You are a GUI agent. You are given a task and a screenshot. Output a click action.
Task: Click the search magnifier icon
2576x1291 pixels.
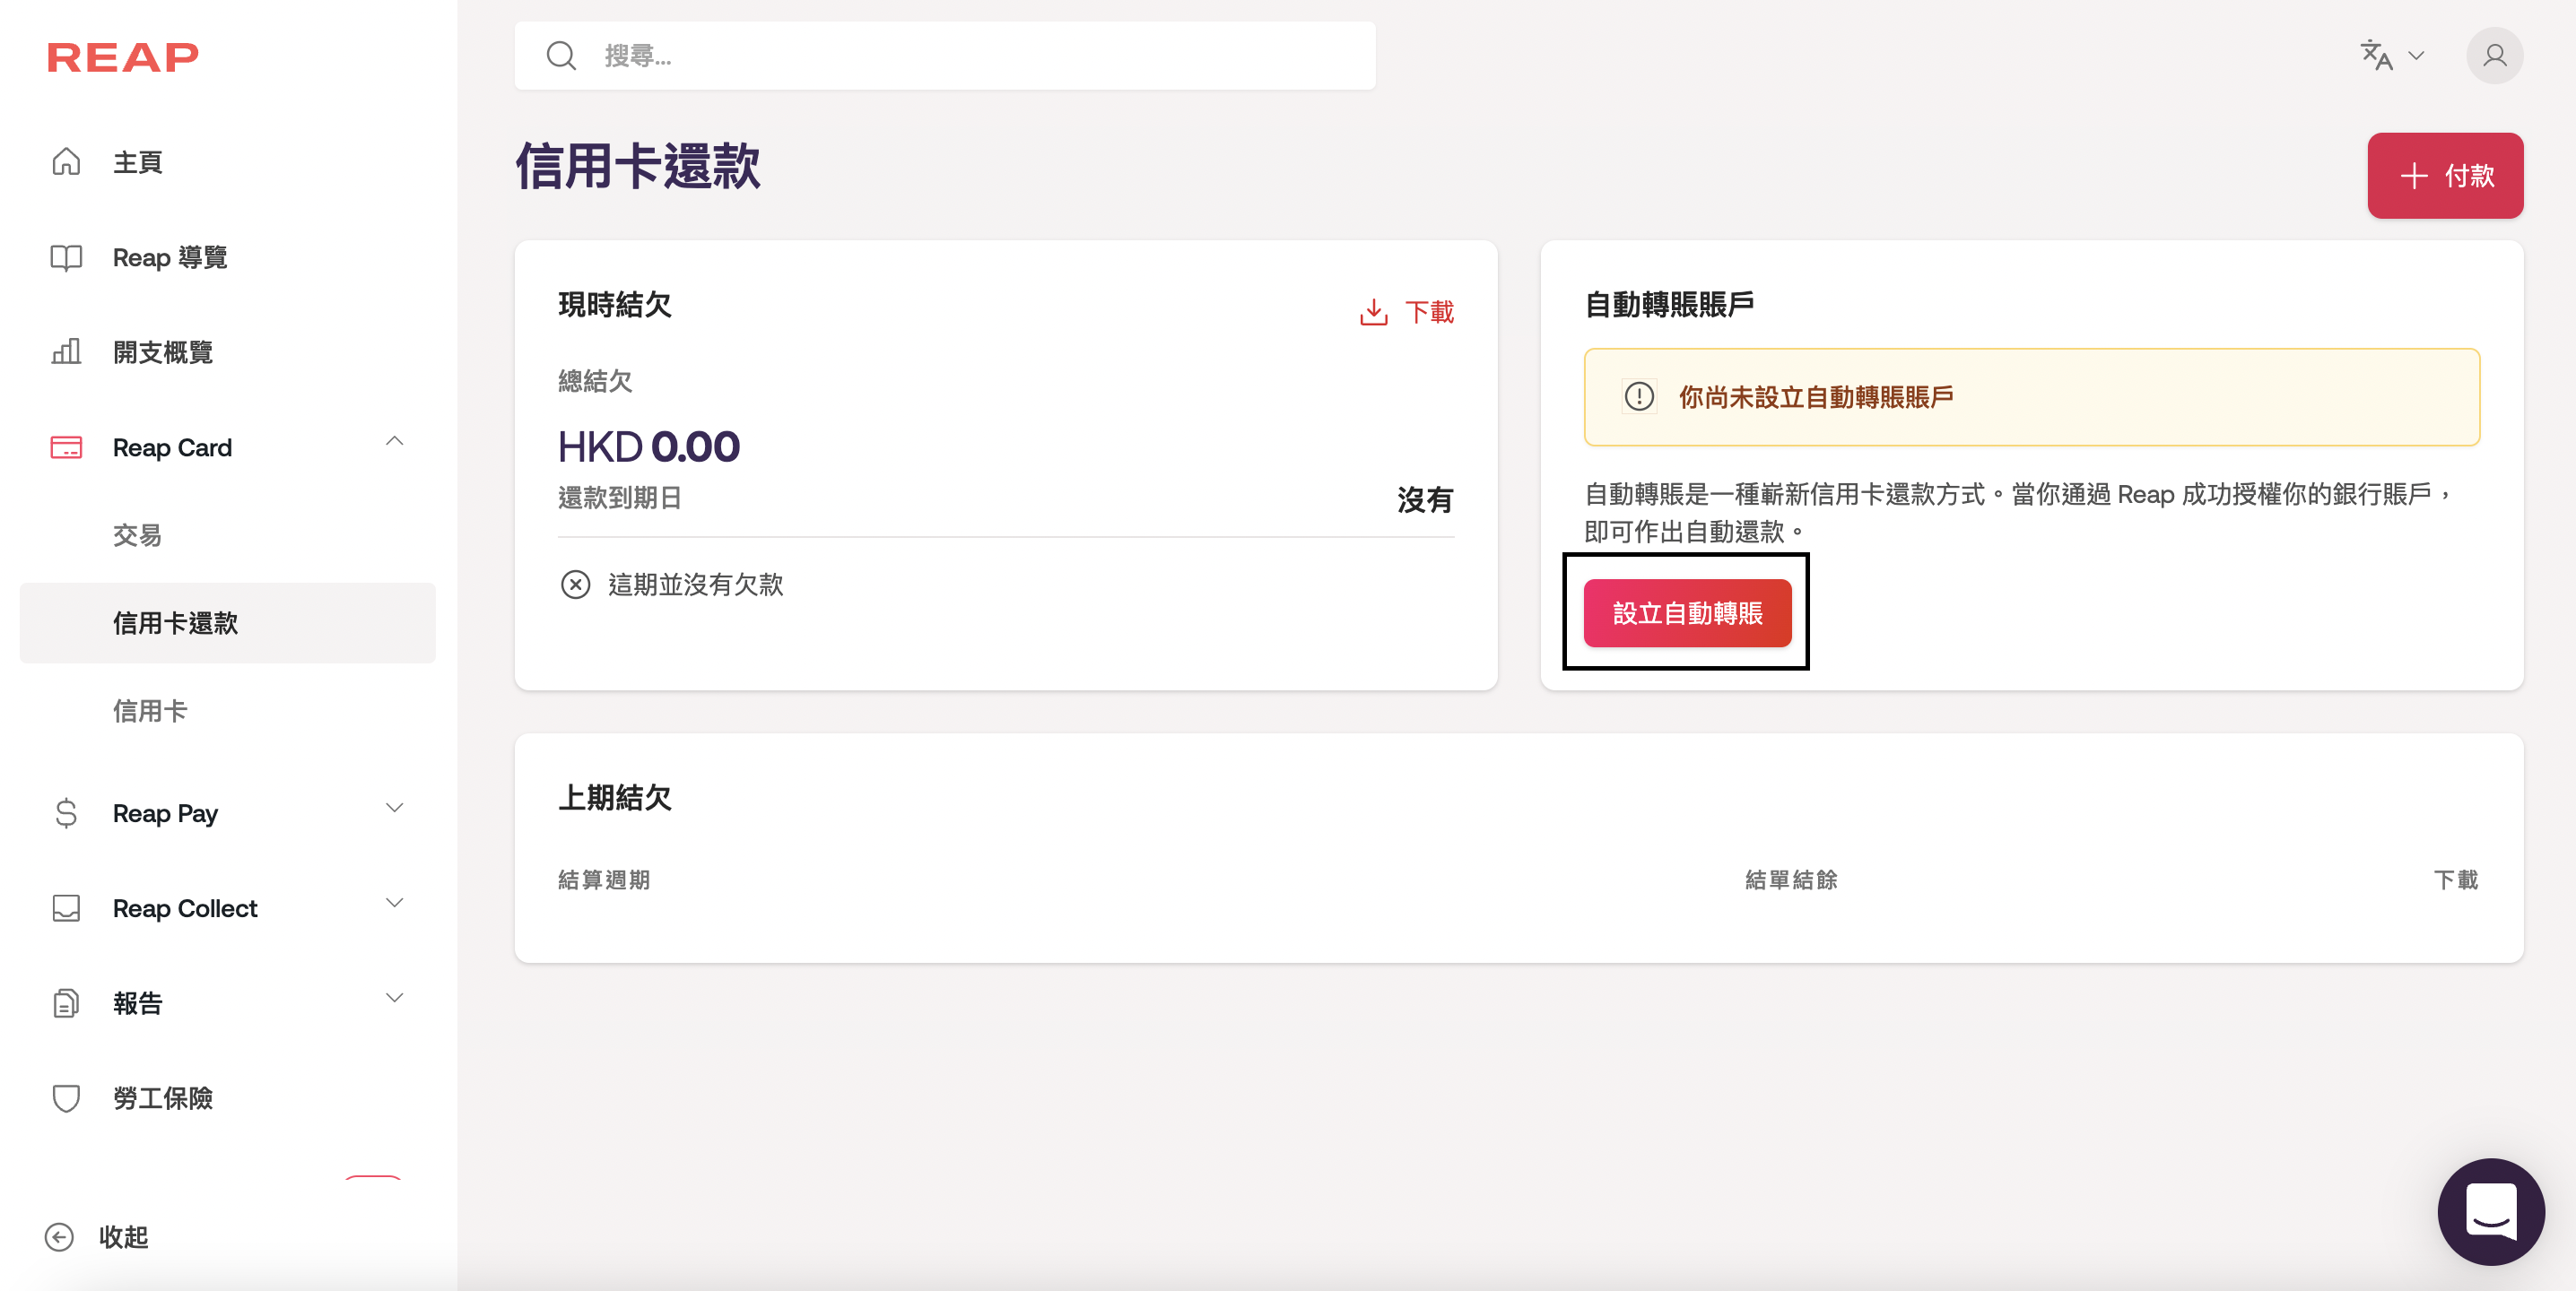pyautogui.click(x=561, y=56)
